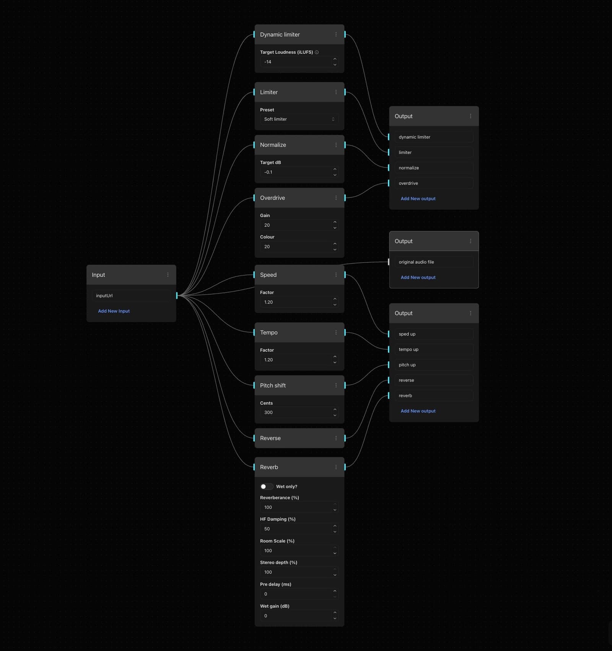Click the Speed node output connector handle
The width and height of the screenshot is (612, 651).
click(345, 275)
